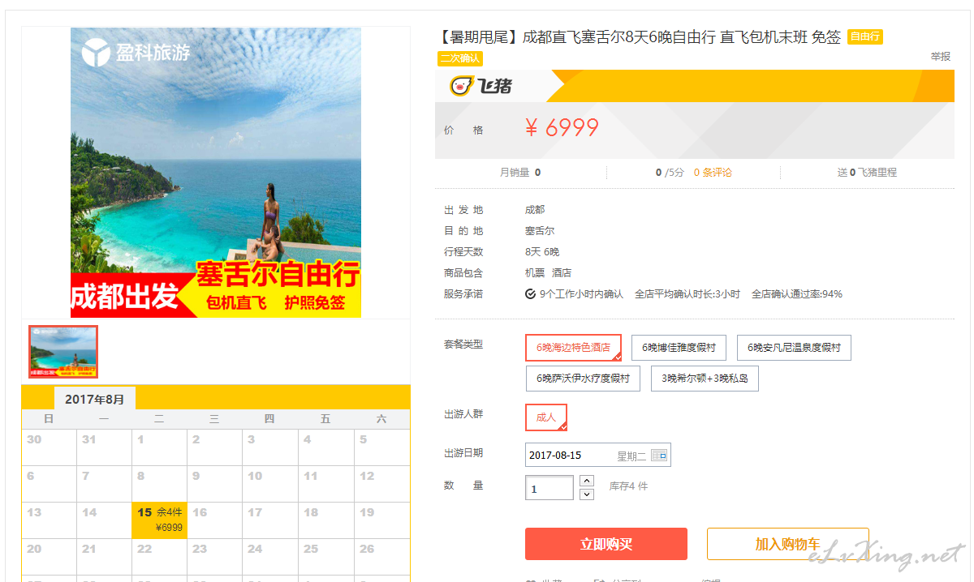Click the 自由行 yellow tag badge
This screenshot has width=974, height=582.
coord(864,36)
